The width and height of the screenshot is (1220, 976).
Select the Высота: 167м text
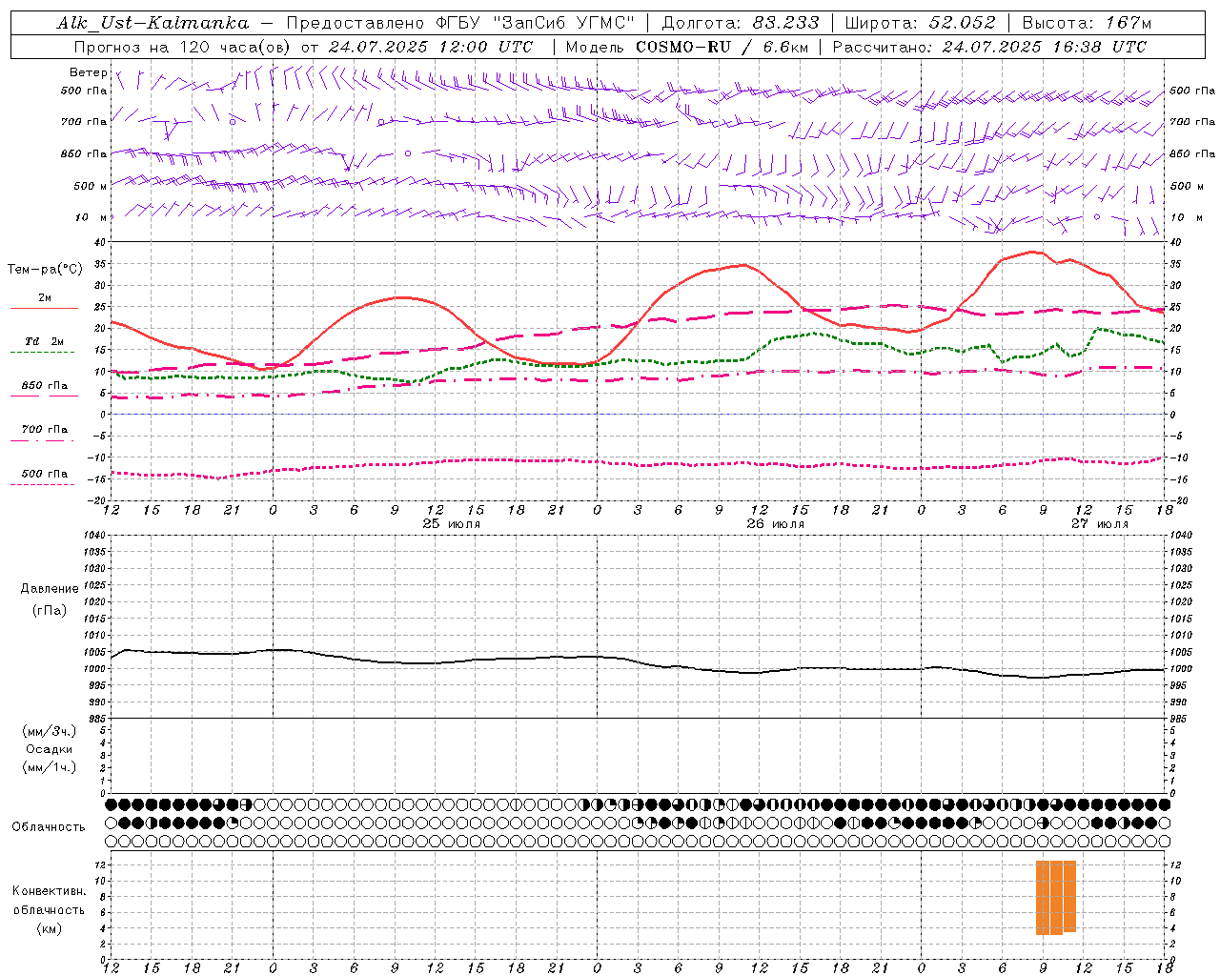coord(1087,23)
